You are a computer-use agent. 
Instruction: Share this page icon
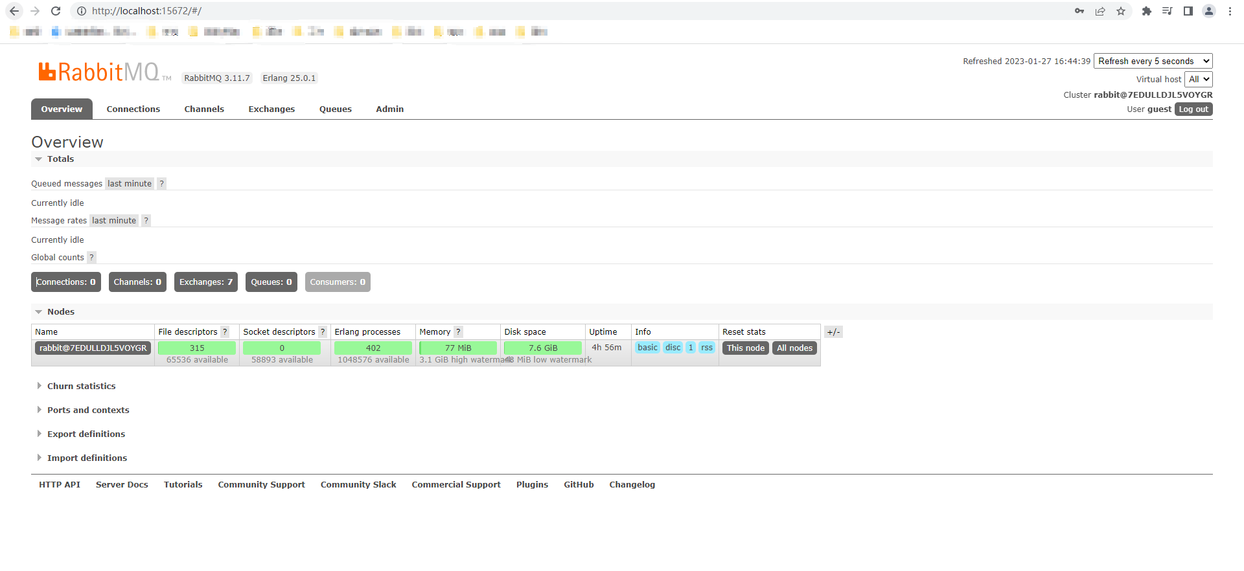tap(1100, 11)
